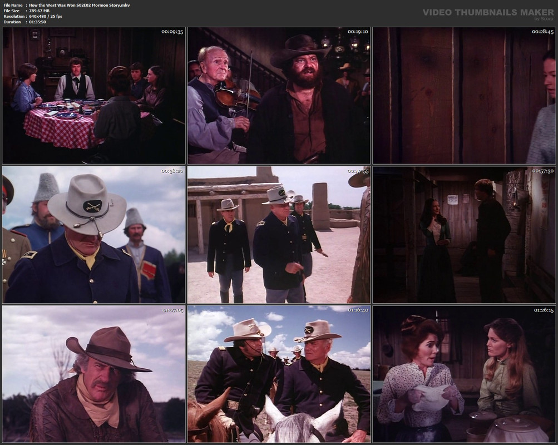Click the 00:57:30 timestamp label
This screenshot has height=445, width=558.
point(542,171)
